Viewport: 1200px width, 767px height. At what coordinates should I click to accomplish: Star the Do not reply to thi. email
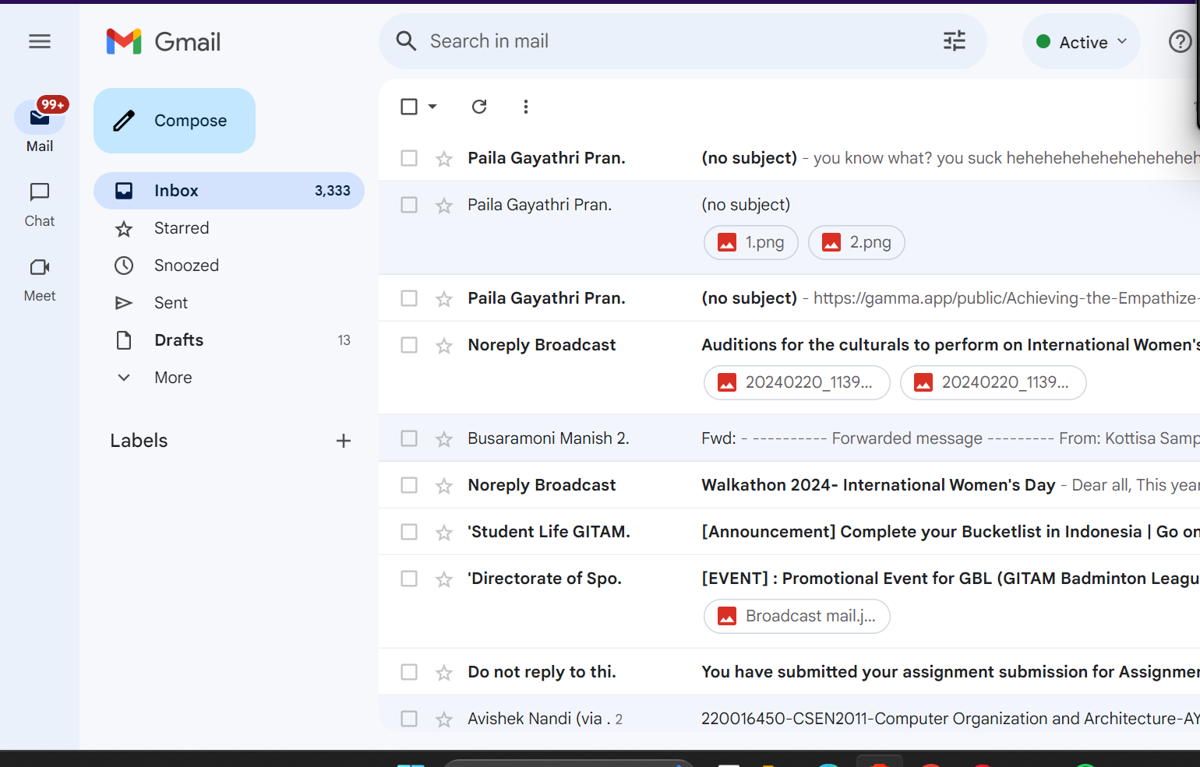tap(444, 673)
